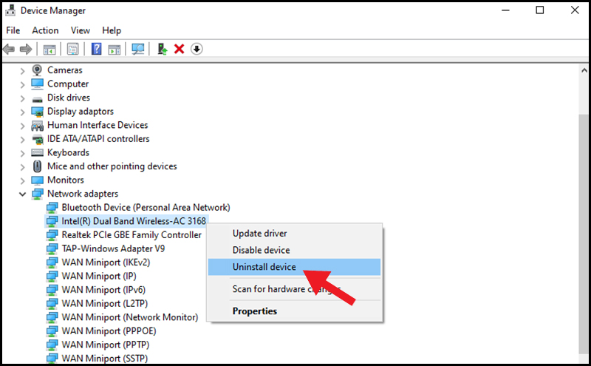This screenshot has width=591, height=366.
Task: Select WAN Miniport (PPPOE) entry
Action: pos(109,331)
